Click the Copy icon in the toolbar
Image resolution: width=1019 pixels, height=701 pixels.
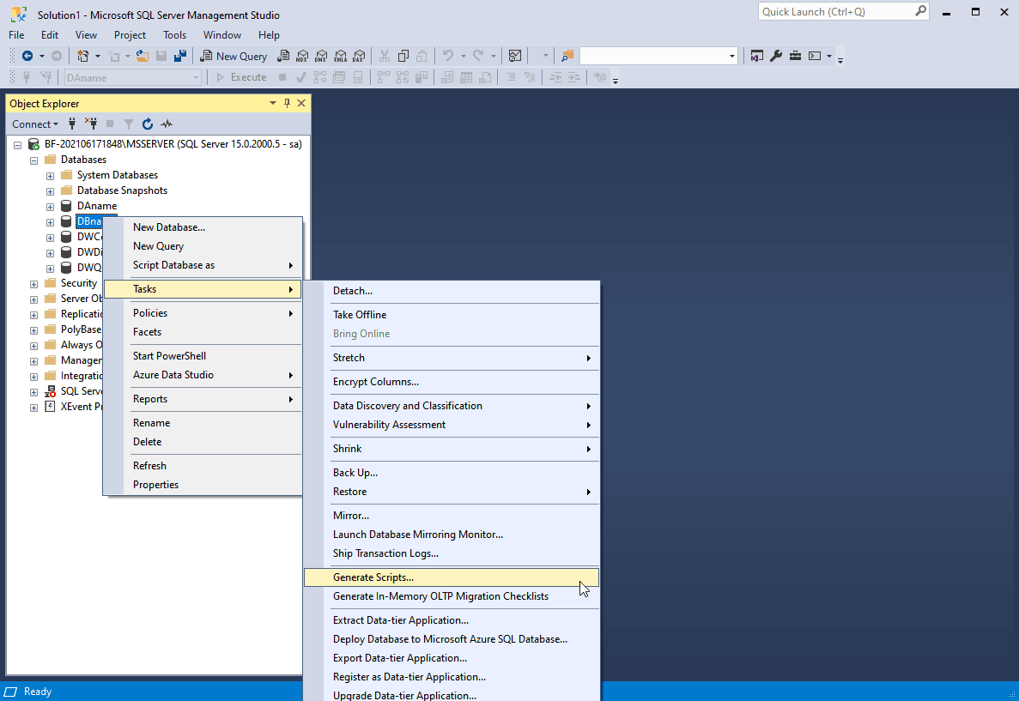pos(403,56)
